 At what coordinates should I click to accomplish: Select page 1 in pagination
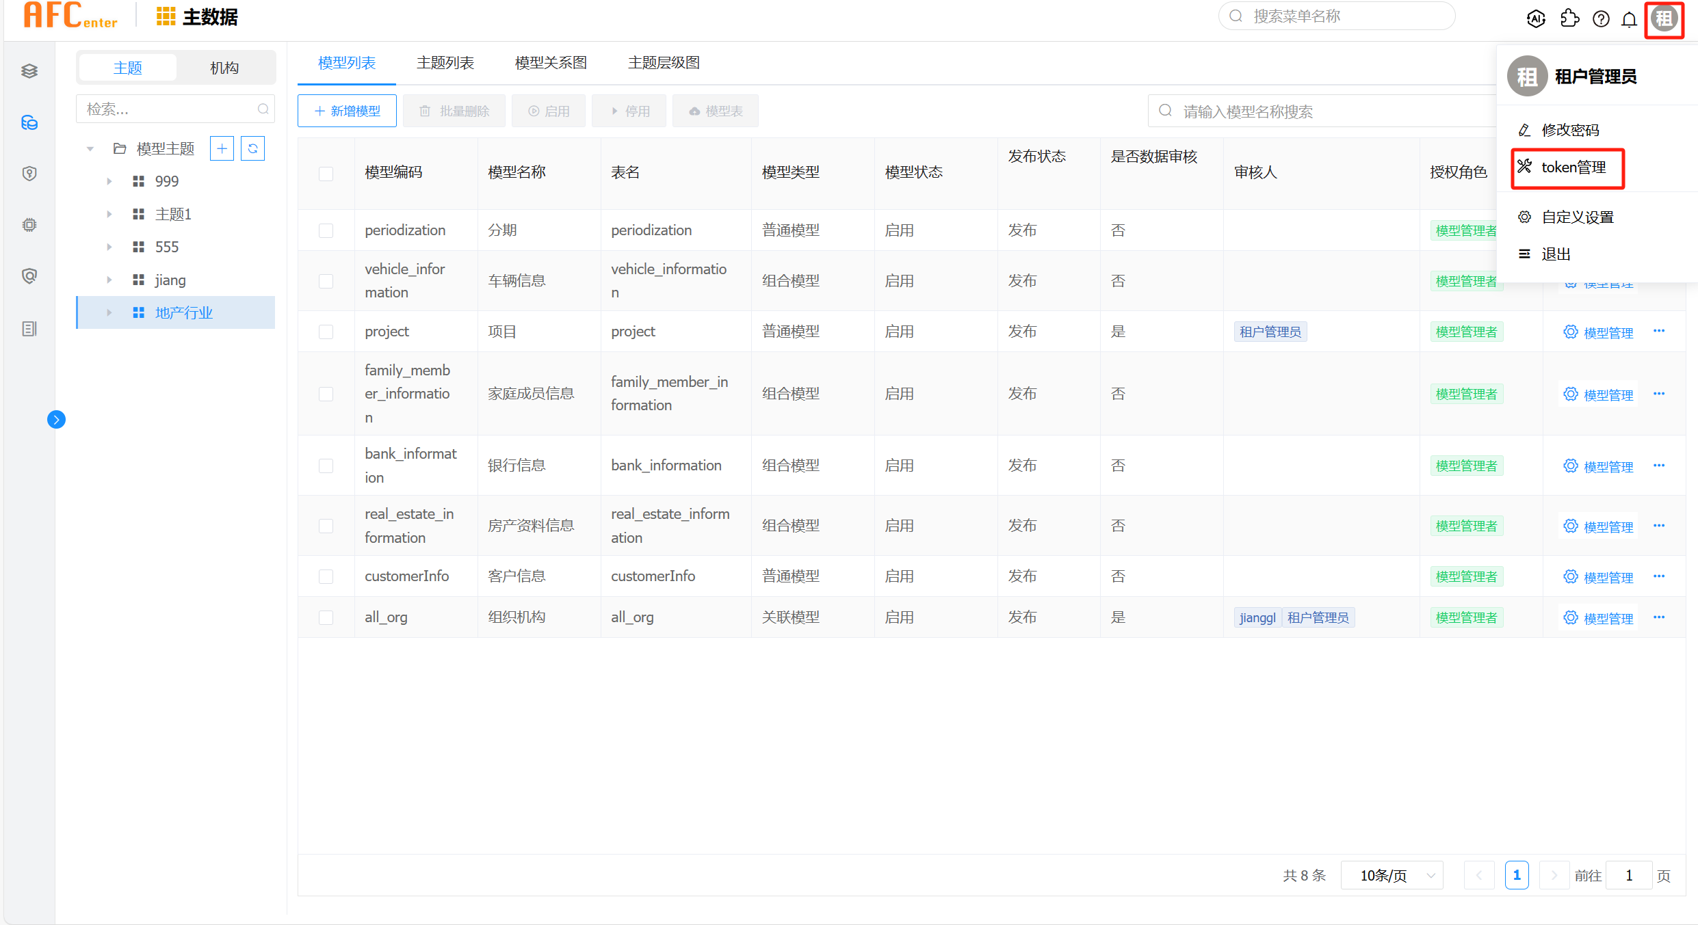pyautogui.click(x=1517, y=875)
